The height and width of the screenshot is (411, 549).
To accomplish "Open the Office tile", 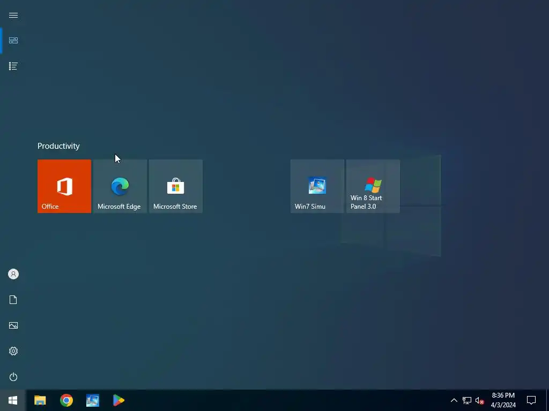I will (x=64, y=186).
